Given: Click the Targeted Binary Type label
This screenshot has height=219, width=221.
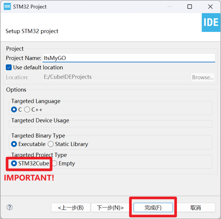Looking at the screenshot, I should tap(38, 136).
